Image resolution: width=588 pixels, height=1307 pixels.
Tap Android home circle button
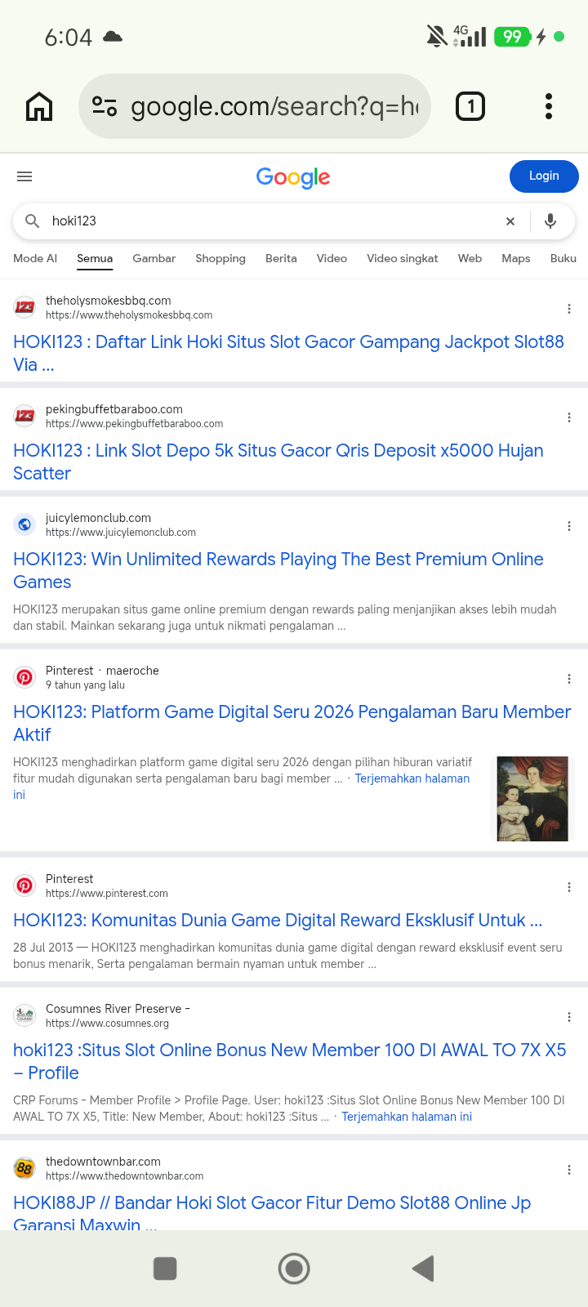pyautogui.click(x=294, y=1269)
